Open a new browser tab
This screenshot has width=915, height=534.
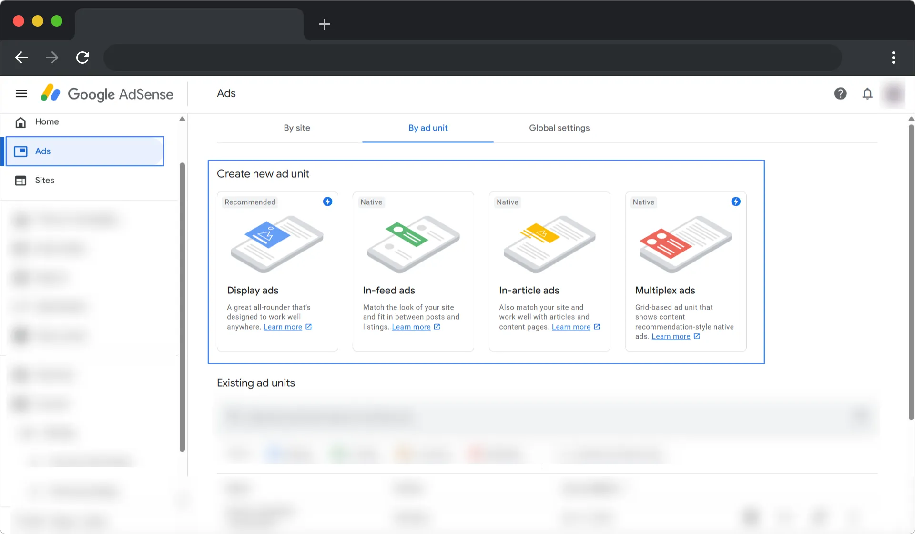pos(325,24)
